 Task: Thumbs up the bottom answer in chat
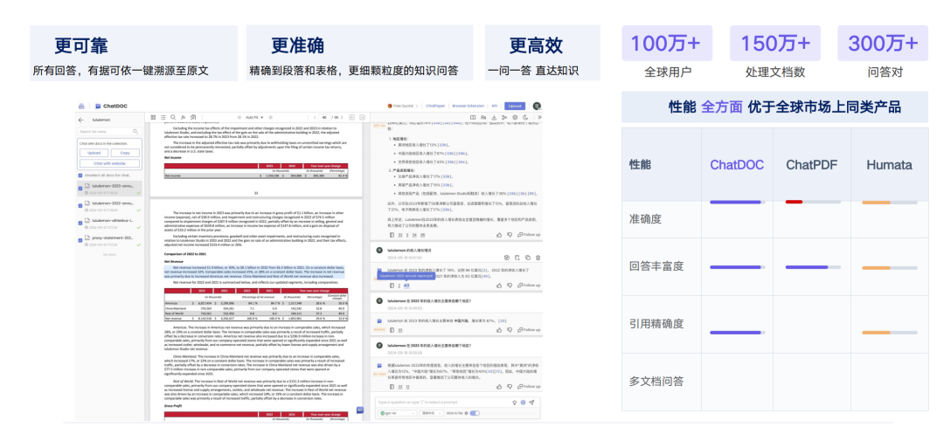(x=499, y=386)
